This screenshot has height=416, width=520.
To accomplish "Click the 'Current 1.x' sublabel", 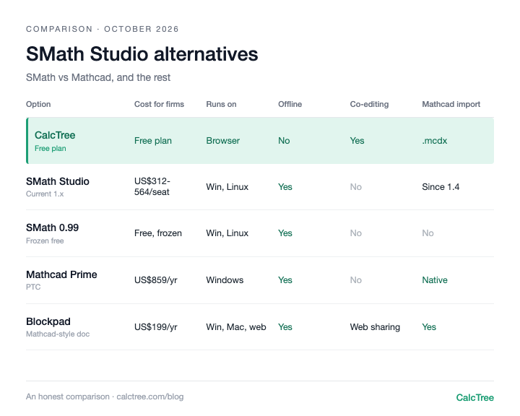I will pyautogui.click(x=45, y=194).
